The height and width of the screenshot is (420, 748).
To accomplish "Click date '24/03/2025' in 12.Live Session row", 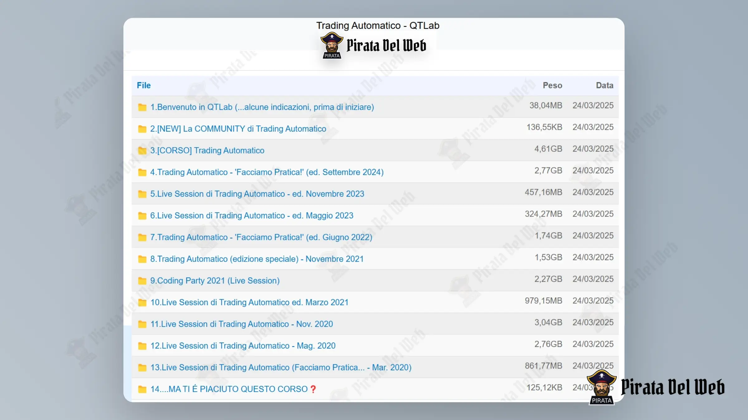I will [593, 344].
